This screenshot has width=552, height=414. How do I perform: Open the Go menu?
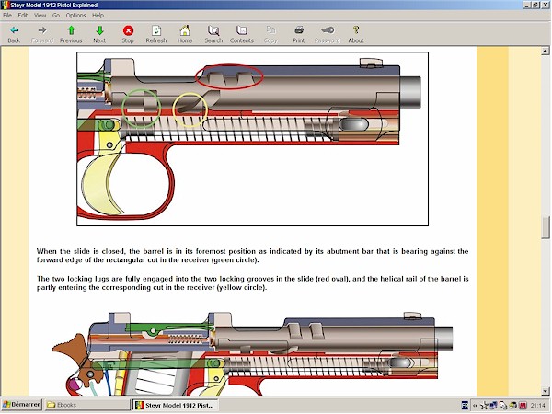tap(56, 15)
